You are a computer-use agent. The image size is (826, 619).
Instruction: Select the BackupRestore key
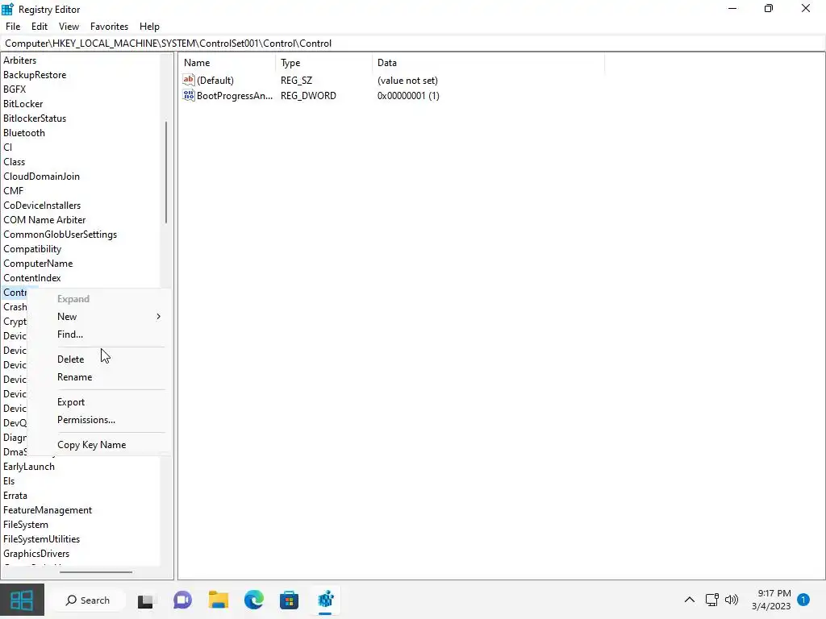[35, 75]
